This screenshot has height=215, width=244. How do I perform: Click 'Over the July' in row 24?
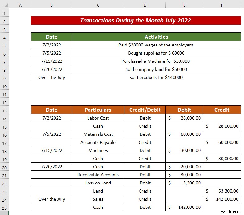[x=51, y=199]
